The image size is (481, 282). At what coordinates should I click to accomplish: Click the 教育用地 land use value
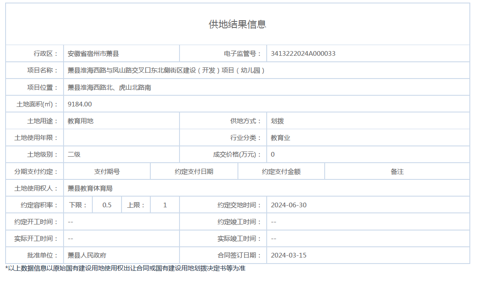coord(80,121)
